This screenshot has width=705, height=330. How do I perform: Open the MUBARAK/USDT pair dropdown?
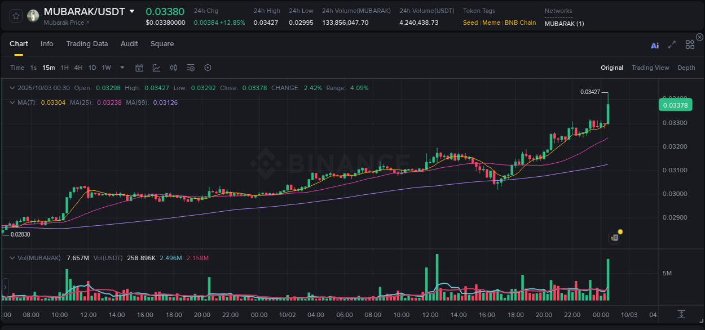tap(131, 11)
